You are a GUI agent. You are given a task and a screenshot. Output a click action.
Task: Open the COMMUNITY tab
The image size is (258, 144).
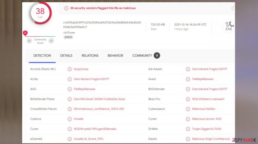pos(142,56)
